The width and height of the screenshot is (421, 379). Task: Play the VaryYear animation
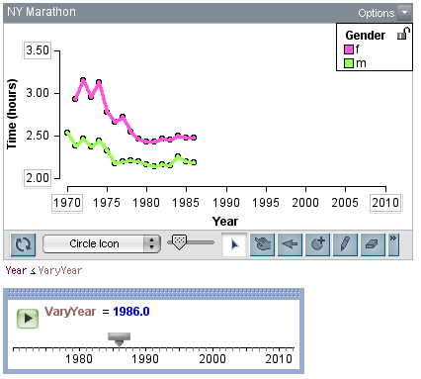28,319
